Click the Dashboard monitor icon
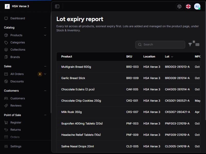 [x=6, y=18]
